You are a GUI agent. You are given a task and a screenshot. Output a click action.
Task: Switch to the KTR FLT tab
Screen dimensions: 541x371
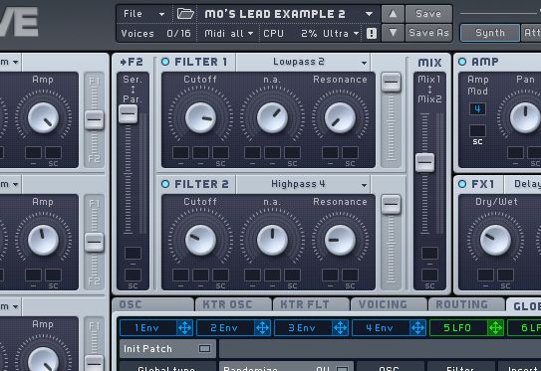(311, 305)
